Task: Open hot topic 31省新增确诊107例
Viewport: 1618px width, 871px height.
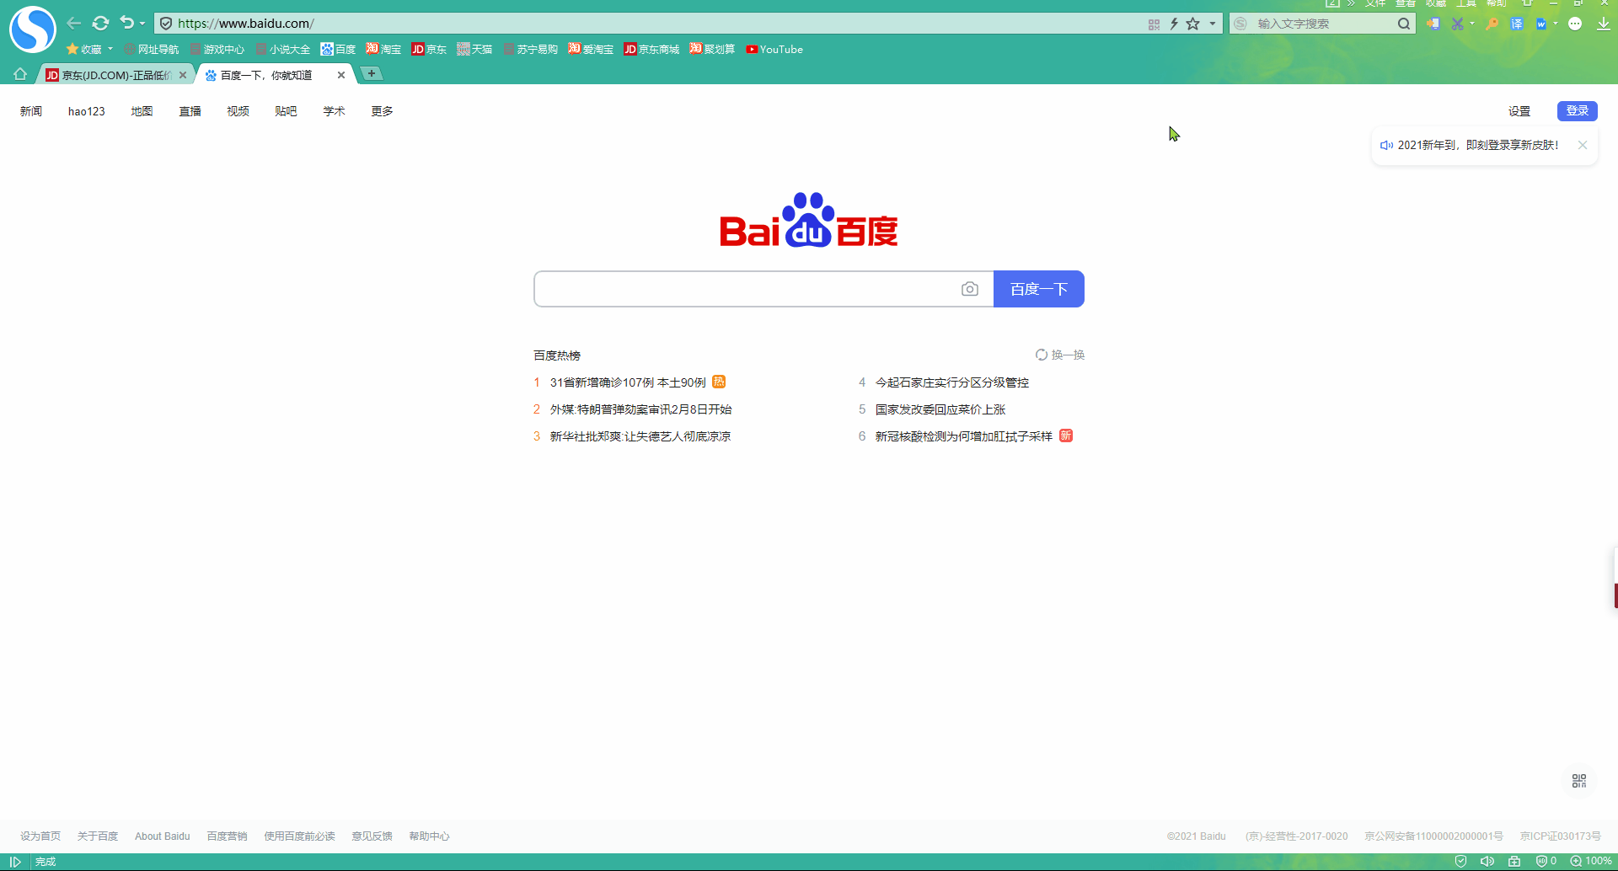Action: click(628, 382)
